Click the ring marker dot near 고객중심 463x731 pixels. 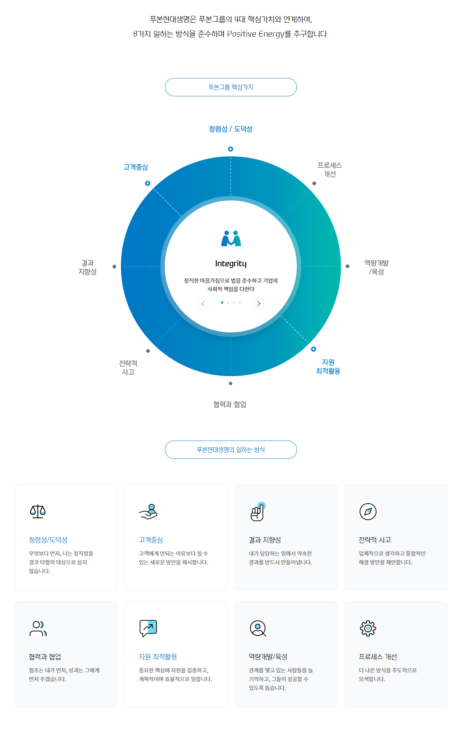pos(148,183)
